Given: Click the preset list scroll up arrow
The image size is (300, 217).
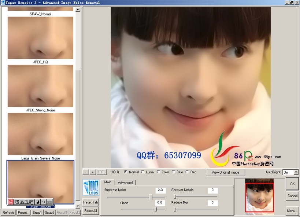Looking at the screenshot, I should click(x=78, y=10).
